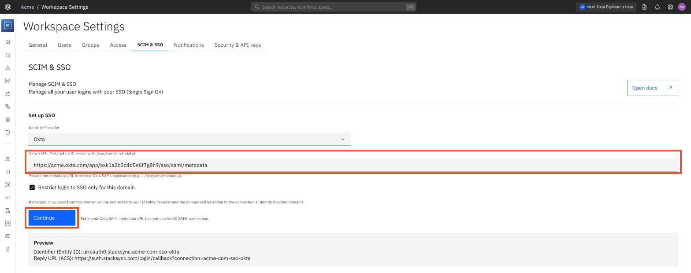Image resolution: width=691 pixels, height=273 pixels.
Task: Click the 'Restrict login to SSO only' label
Action: pyautogui.click(x=86, y=188)
